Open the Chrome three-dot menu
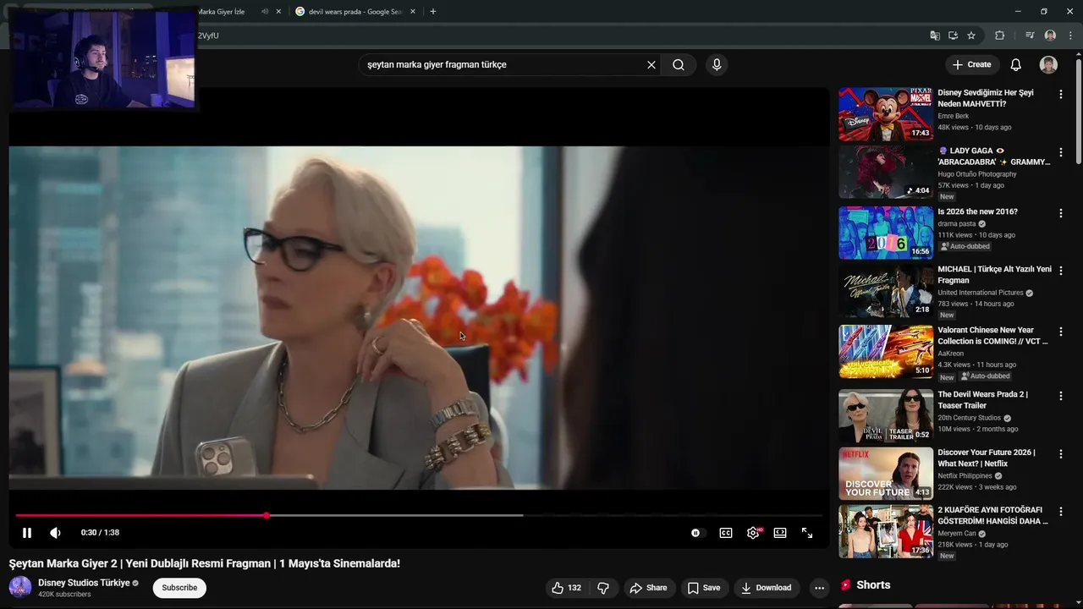 pos(1070,36)
